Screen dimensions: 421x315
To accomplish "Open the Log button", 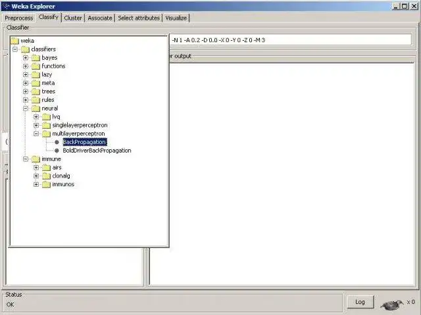I will coord(360,302).
